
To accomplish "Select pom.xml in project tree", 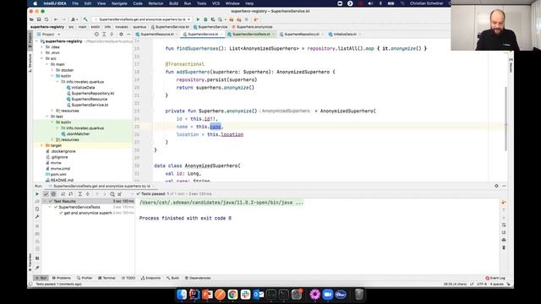I will click(58, 175).
